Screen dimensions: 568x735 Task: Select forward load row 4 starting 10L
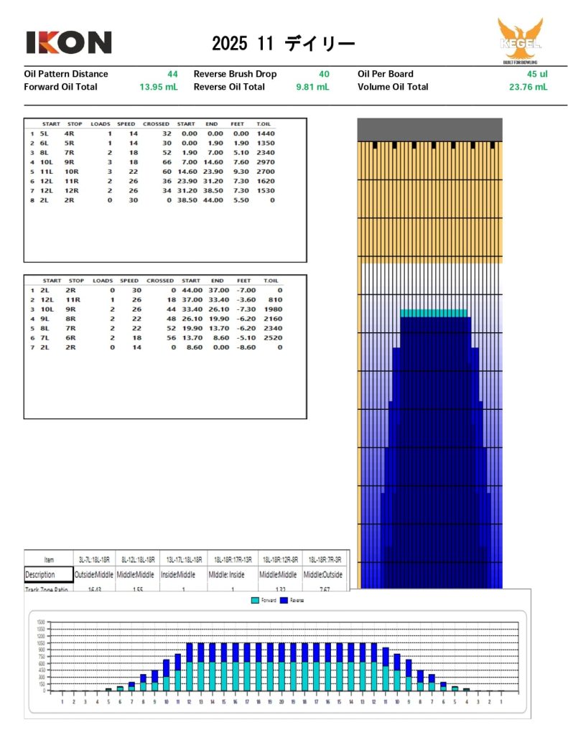pyautogui.click(x=152, y=163)
